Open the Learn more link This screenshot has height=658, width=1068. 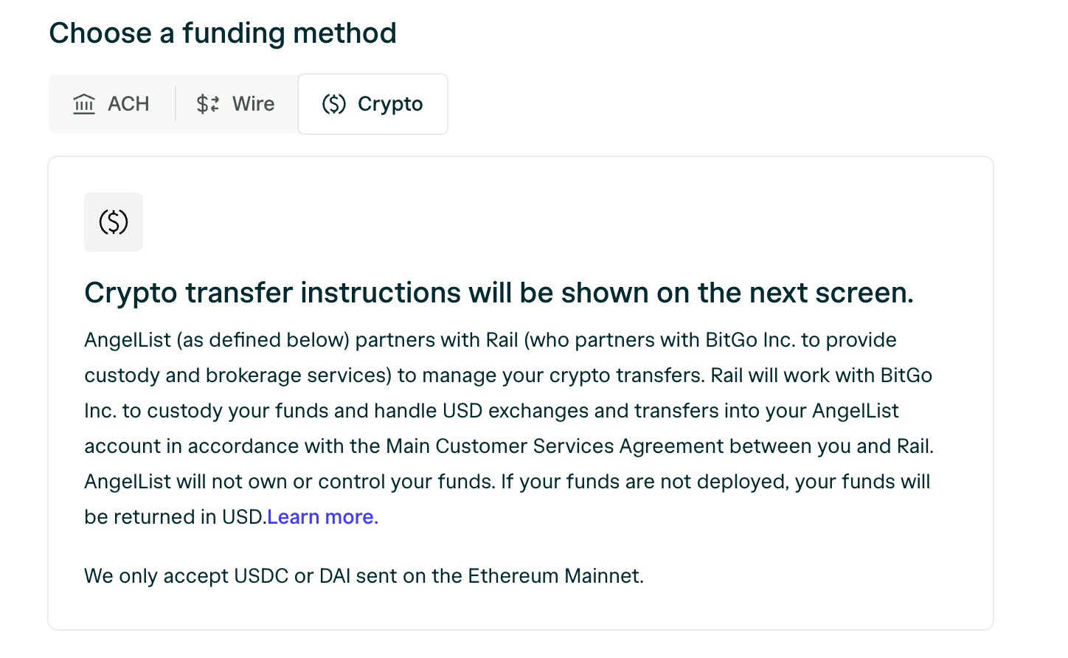(323, 517)
